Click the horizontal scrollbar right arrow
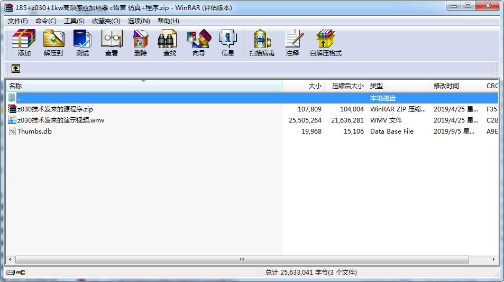Viewport: 504px width, 282px height. tap(494, 259)
